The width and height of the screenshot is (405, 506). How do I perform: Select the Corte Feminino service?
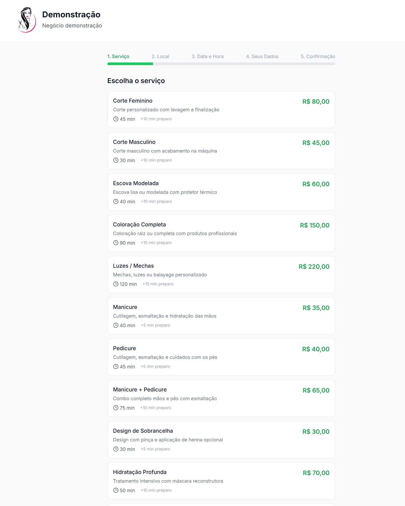[x=133, y=101]
